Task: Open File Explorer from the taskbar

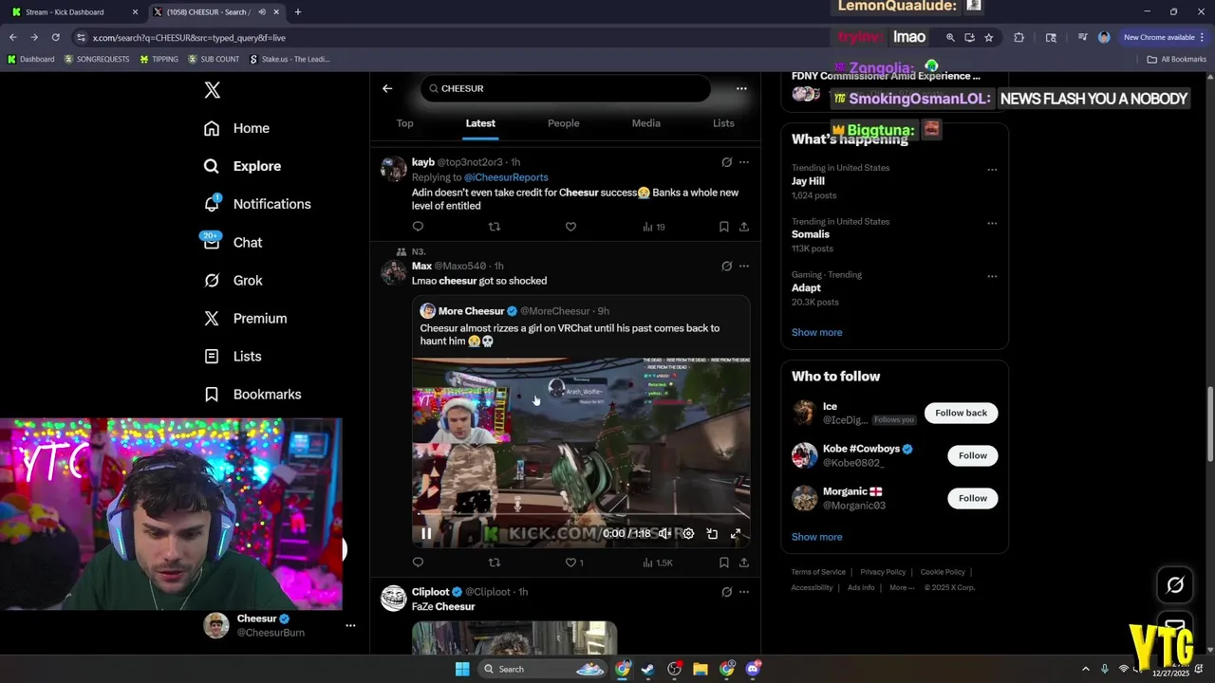Action: (x=700, y=669)
